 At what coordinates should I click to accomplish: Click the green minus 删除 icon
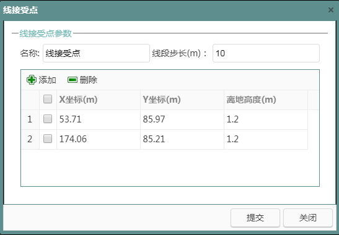[73, 80]
